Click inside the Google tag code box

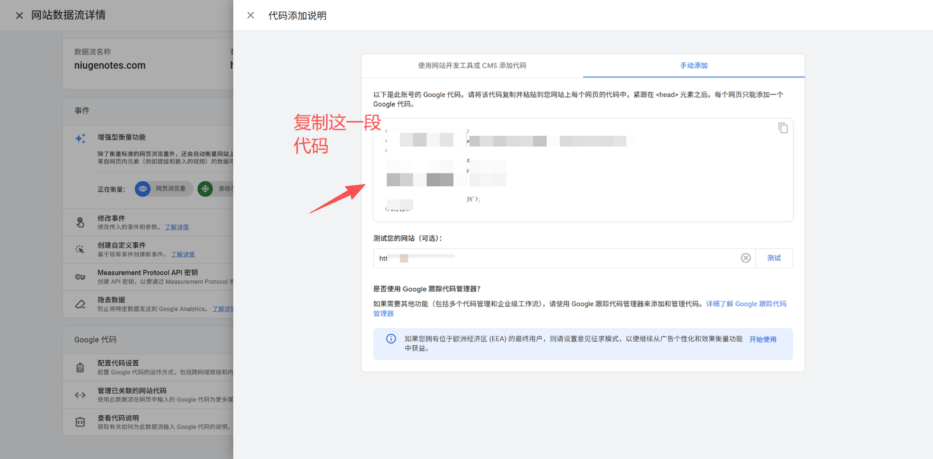(583, 170)
